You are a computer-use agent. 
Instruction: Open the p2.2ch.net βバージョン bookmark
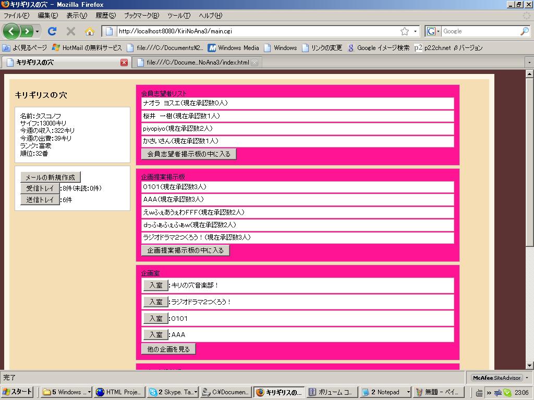(448, 48)
